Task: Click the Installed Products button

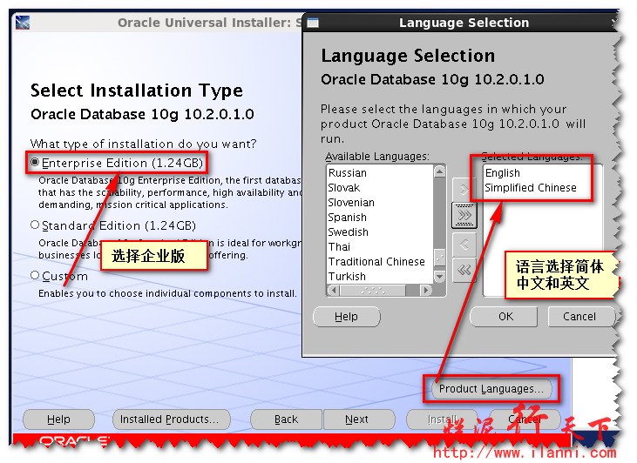Action: click(170, 419)
